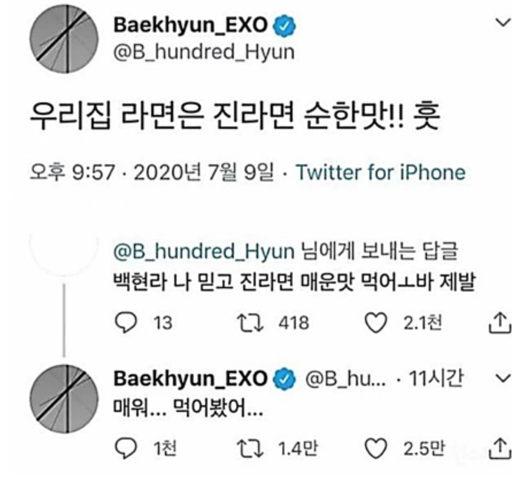Like the fan reply with 2.1천 likes
This screenshot has height=484, width=512.
[375, 322]
